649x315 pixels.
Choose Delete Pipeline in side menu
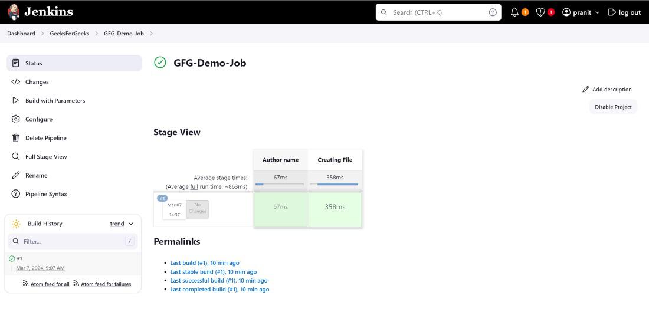click(x=74, y=138)
